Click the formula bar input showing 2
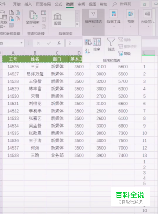 [74, 43]
